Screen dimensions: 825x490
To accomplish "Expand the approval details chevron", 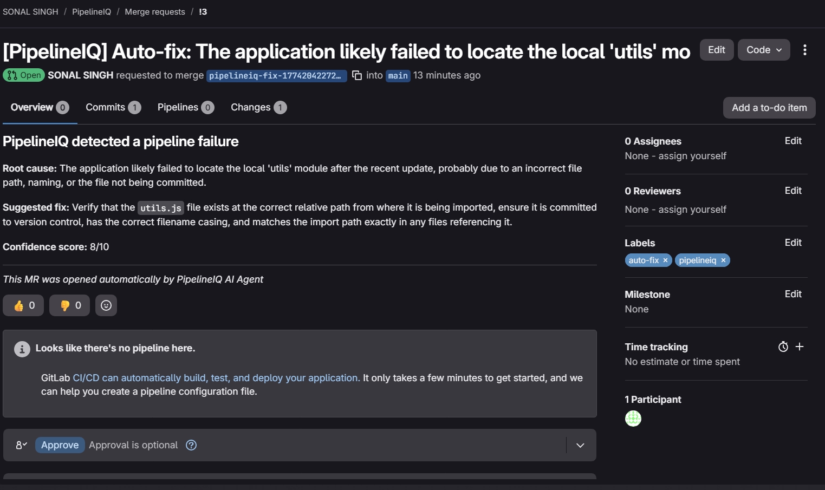I will click(x=580, y=445).
